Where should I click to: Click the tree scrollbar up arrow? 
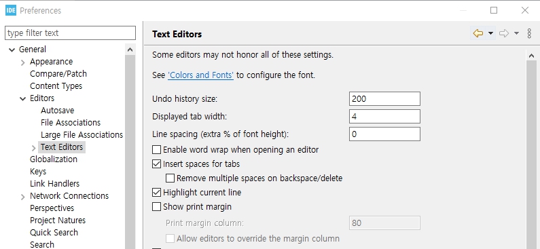(130, 50)
